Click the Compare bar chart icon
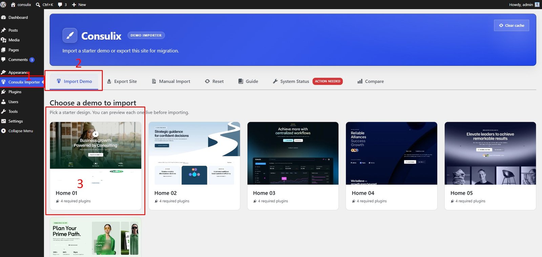542x257 pixels. click(x=360, y=81)
